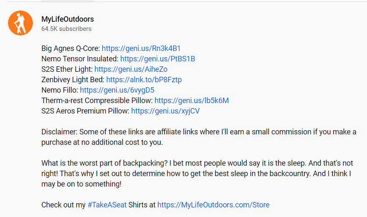Open the S2S Ether Light link

click(x=131, y=69)
